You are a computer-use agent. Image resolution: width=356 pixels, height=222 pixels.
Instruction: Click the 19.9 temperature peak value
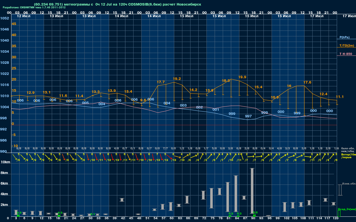[242, 77]
